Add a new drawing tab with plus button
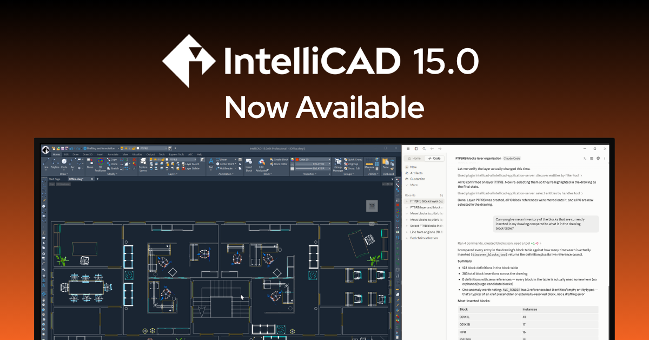 pos(97,179)
